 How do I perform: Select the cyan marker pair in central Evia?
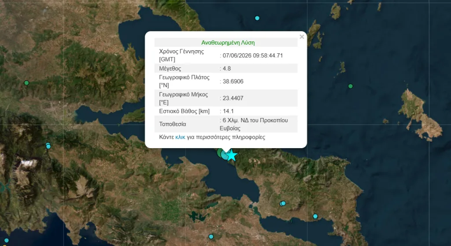point(283,203)
